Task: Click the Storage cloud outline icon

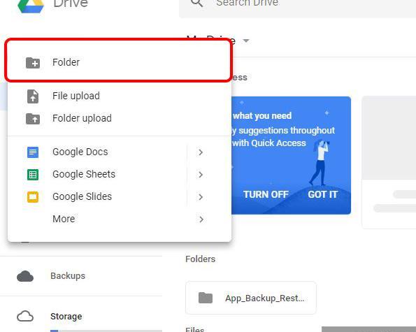Action: [25, 317]
